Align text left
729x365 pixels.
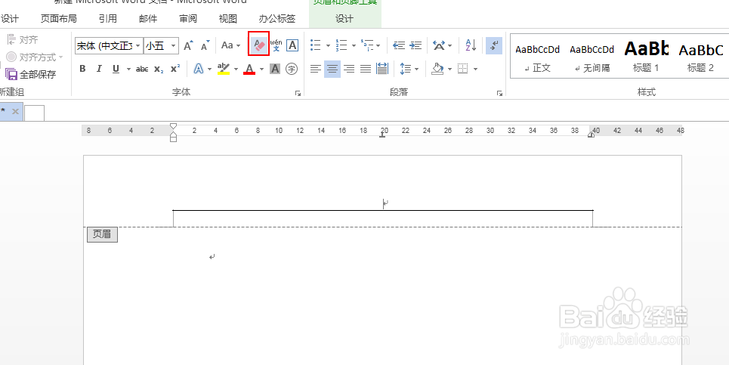click(x=316, y=69)
